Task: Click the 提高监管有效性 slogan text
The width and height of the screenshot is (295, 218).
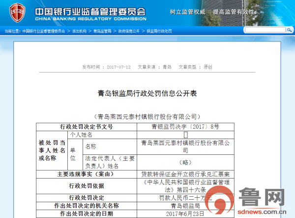Action: pos(234,12)
